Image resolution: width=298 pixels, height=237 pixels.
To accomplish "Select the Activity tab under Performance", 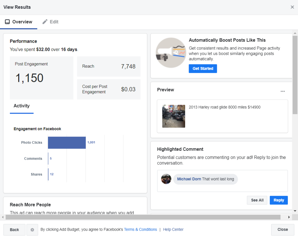I will [x=22, y=106].
